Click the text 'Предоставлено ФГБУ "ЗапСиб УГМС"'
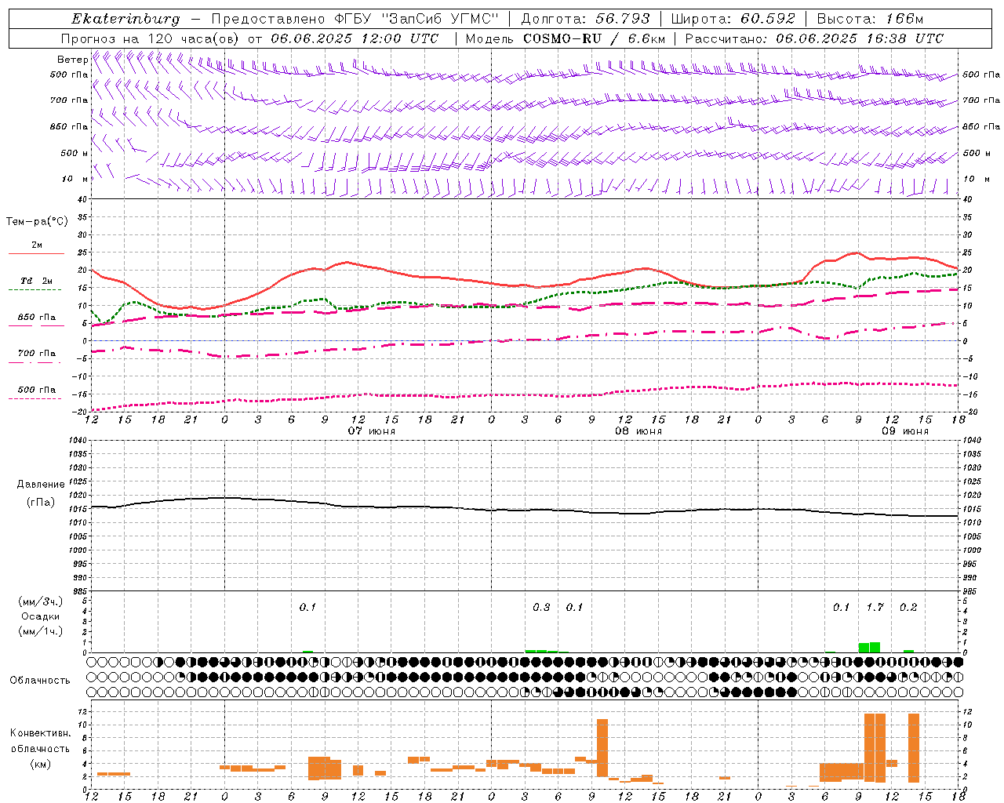Viewport: 1004px width, 803px height. [x=356, y=19]
